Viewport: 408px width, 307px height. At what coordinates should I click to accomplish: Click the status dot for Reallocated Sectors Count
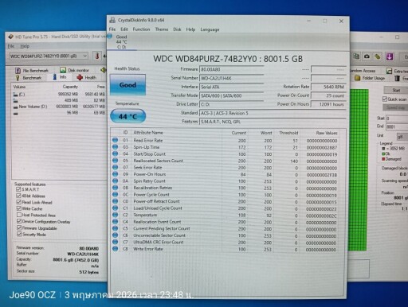115,161
